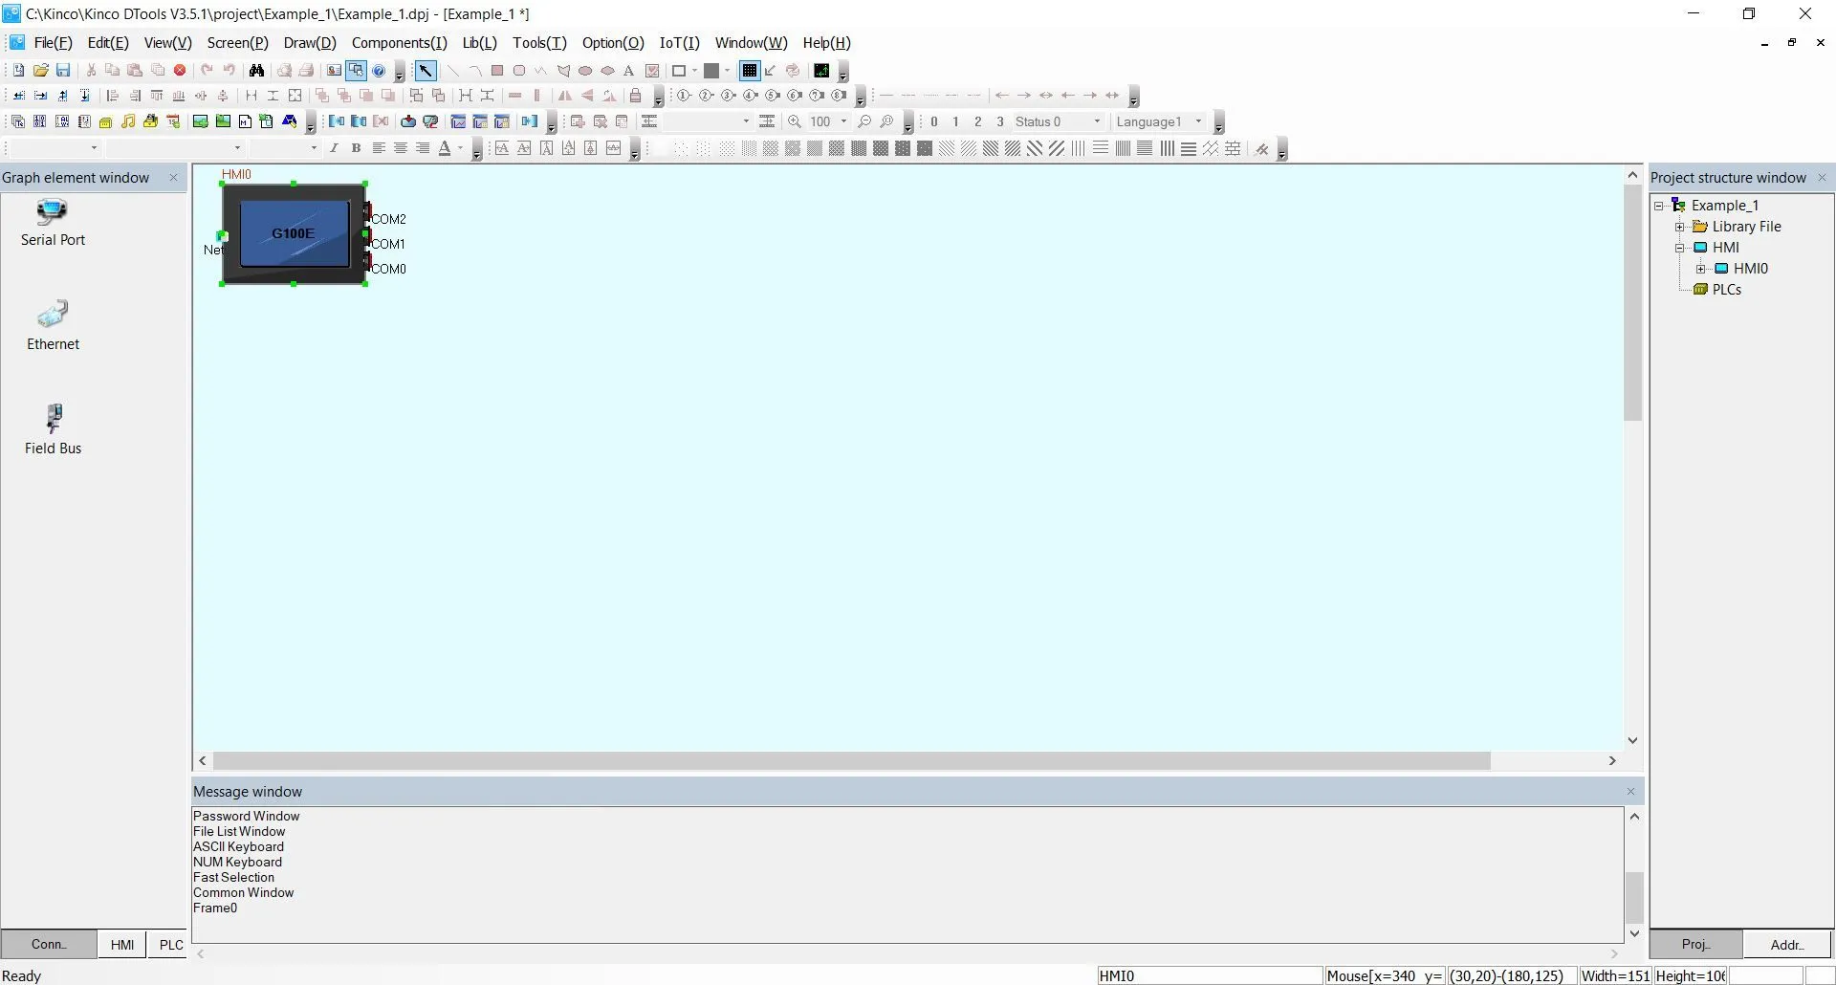The image size is (1836, 985).
Task: Click the font color A swatch
Action: [445, 148]
